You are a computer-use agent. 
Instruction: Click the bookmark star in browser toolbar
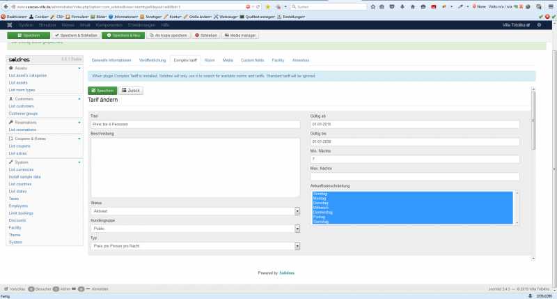[372, 6]
